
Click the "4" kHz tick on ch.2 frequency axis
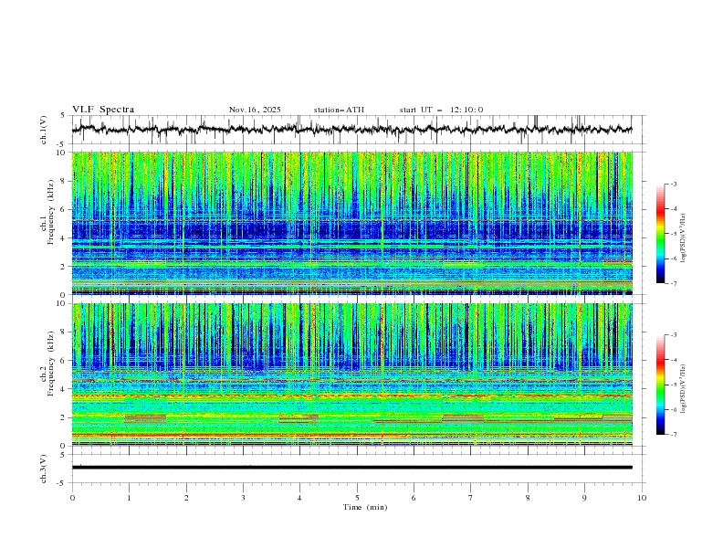pos(65,389)
